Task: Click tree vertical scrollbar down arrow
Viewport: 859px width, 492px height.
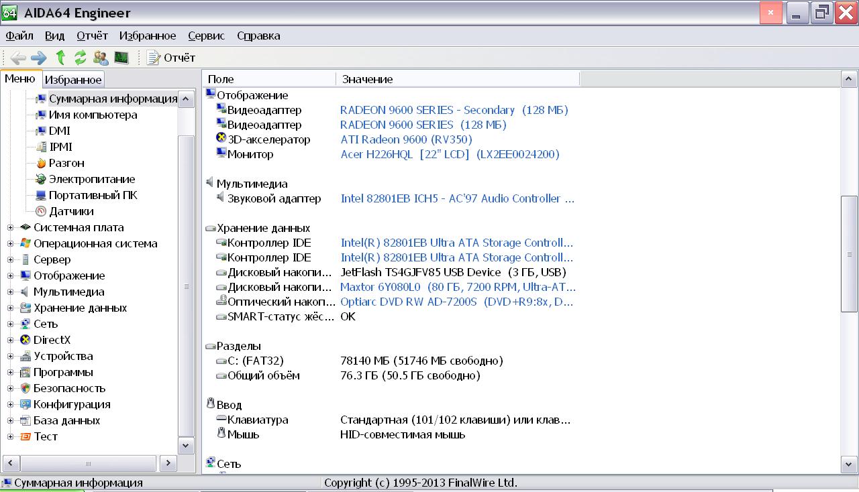Action: coord(186,445)
